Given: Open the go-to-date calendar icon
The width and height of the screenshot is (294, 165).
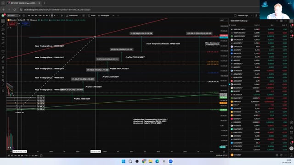Looking at the screenshot, I should [41, 155].
